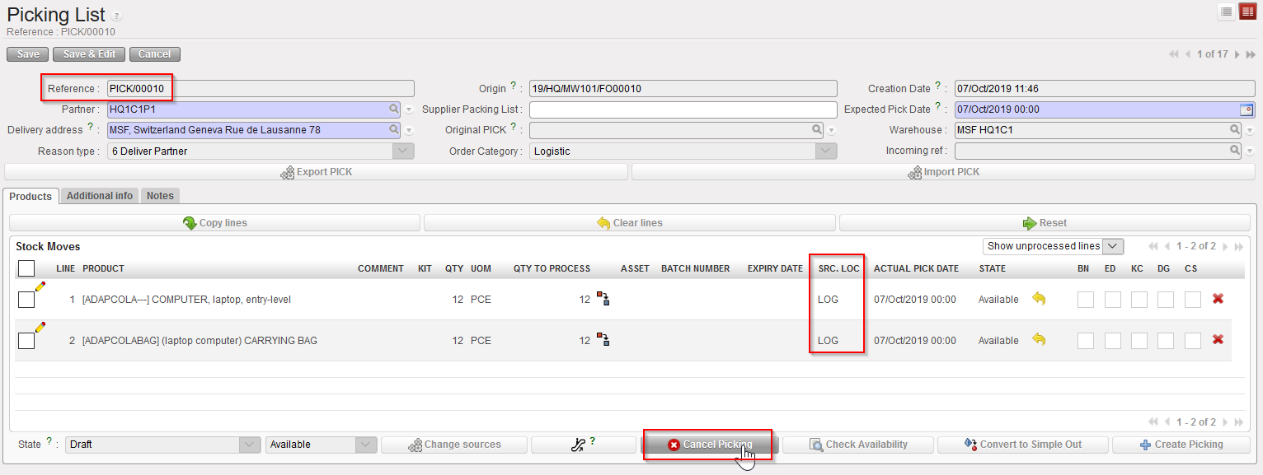
Task: Open Order Category dropdown
Action: (826, 151)
